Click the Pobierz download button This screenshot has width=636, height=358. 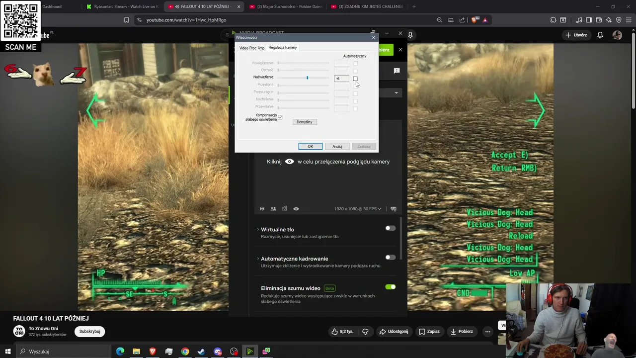tap(462, 331)
